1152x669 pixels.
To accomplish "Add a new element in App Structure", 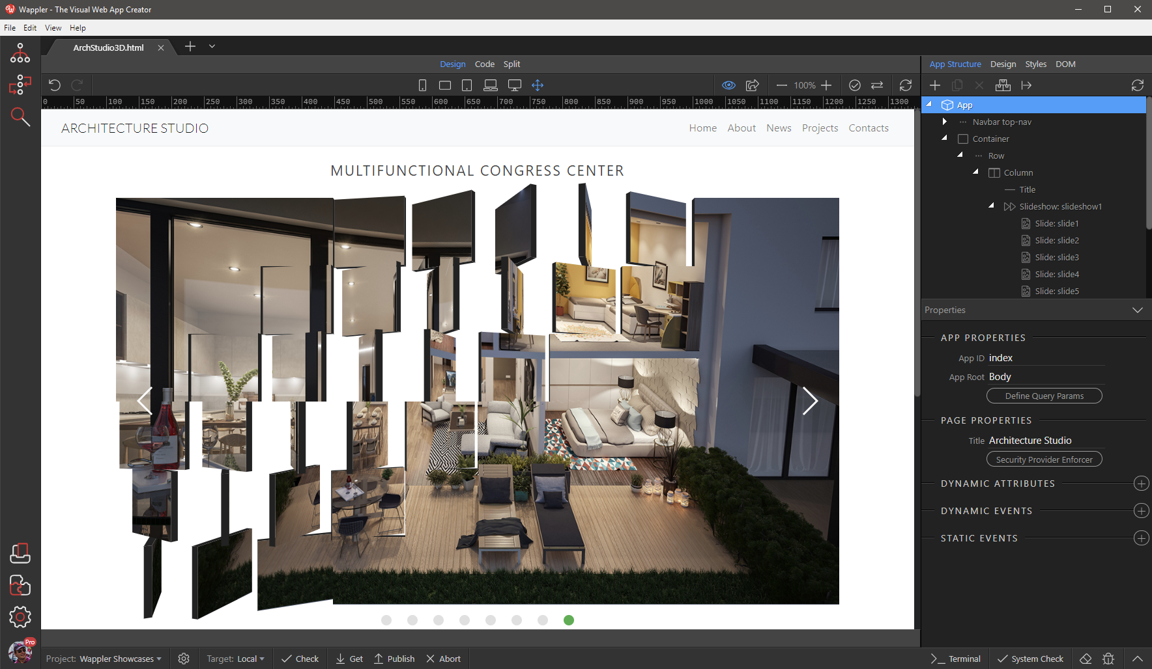I will [935, 85].
